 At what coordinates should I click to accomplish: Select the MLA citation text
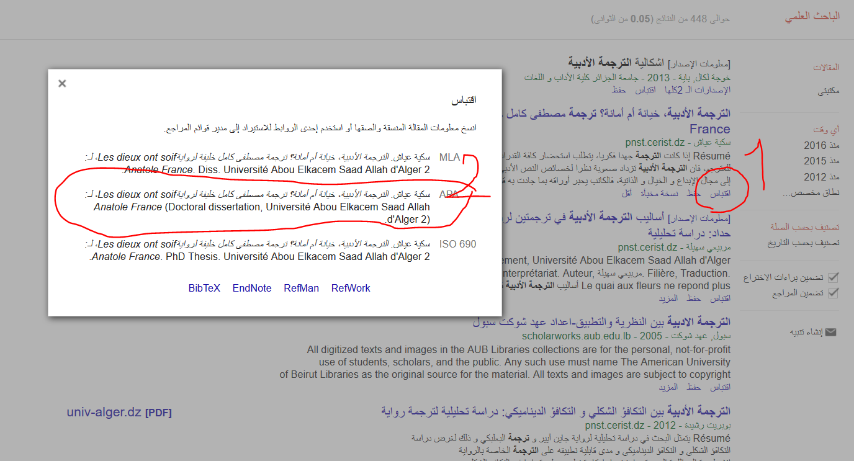258,163
